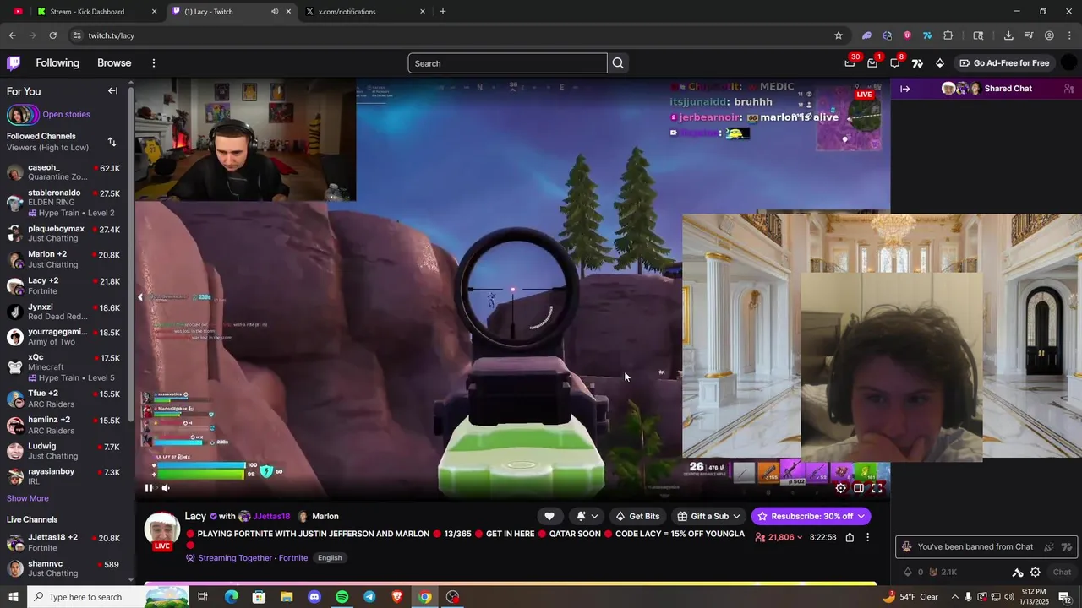Open xQc channel in sidebar
This screenshot has width=1082, height=608.
(63, 367)
